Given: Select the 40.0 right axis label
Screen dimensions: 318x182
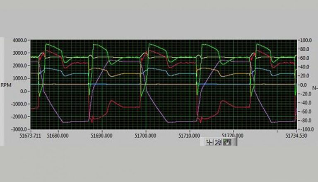Looking at the screenshot, I should (x=306, y=67).
